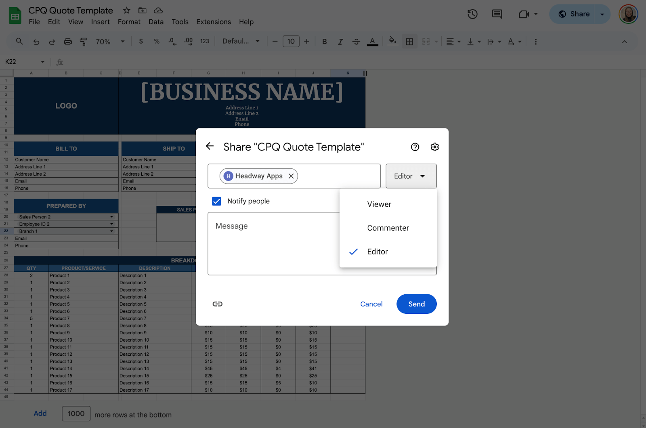Open share settings gear icon
Screen dimensions: 646x428
pos(434,147)
